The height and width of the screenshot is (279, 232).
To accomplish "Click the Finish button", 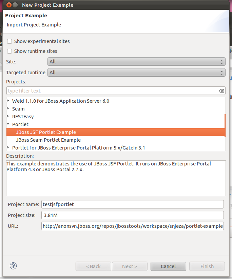I will [x=207, y=266].
